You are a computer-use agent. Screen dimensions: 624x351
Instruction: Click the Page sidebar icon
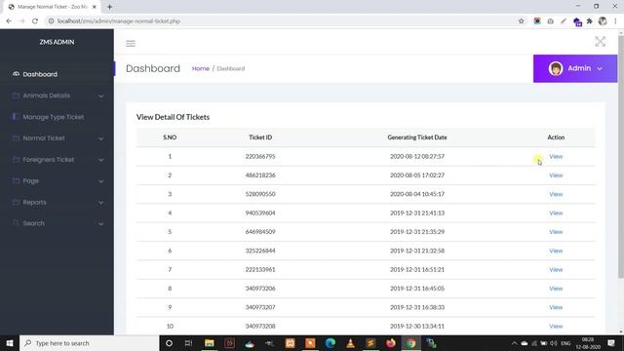tap(16, 180)
